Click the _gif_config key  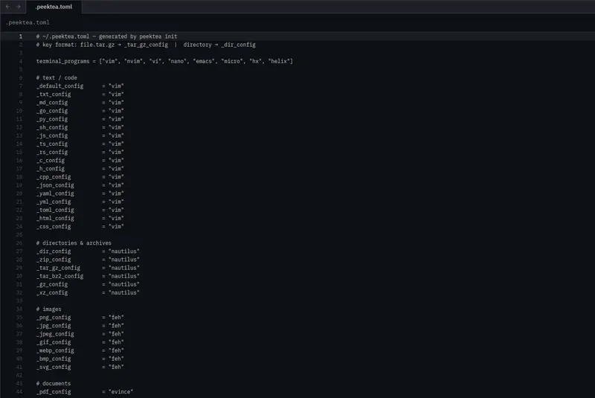pyautogui.click(x=54, y=343)
